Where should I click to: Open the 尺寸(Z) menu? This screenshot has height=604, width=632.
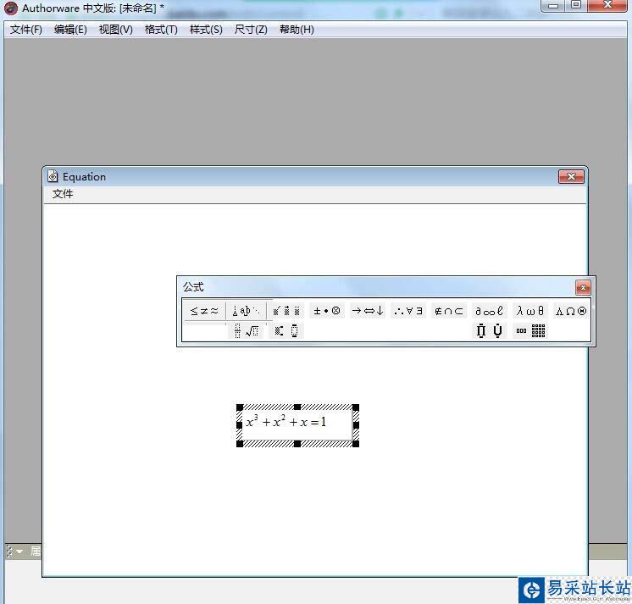(x=251, y=30)
